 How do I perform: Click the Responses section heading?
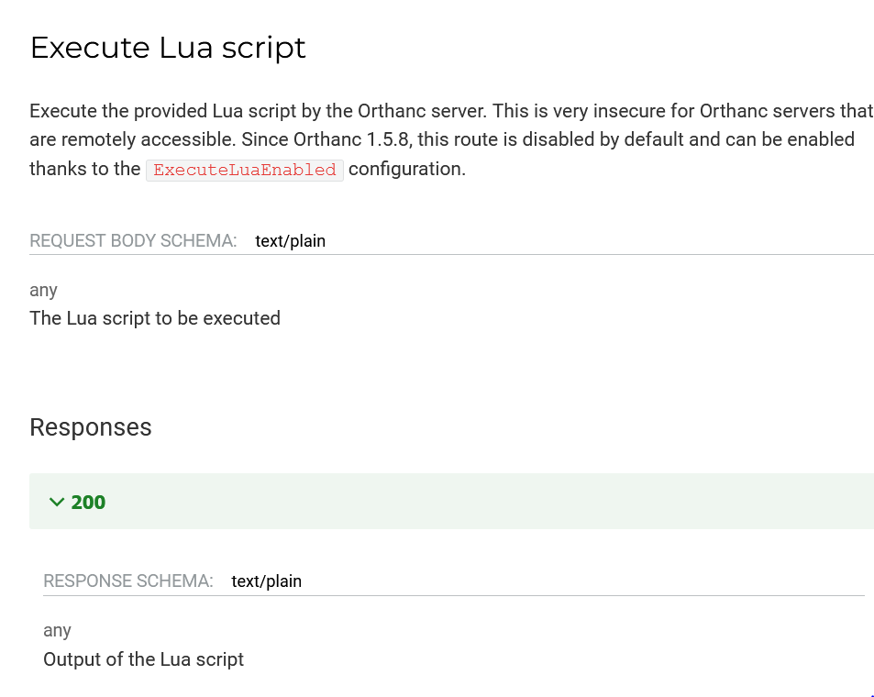pyautogui.click(x=90, y=427)
